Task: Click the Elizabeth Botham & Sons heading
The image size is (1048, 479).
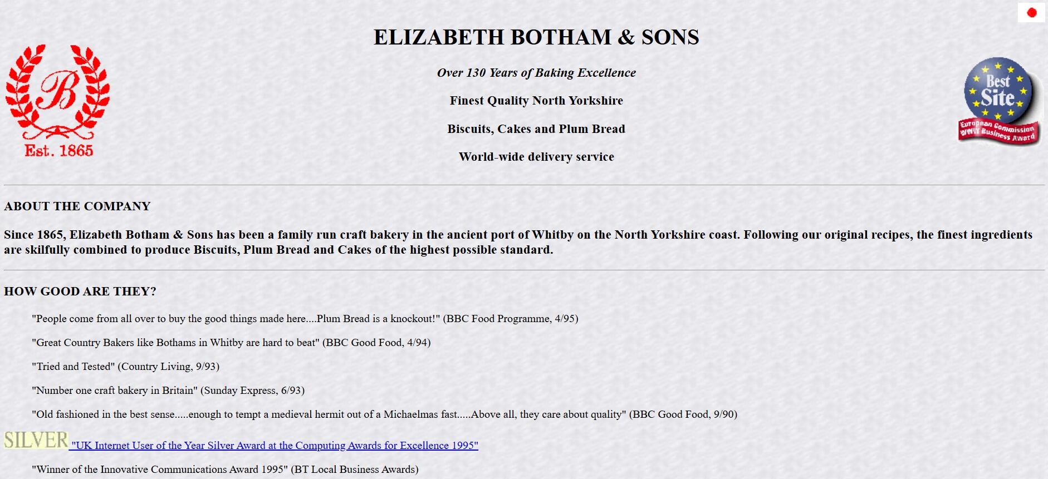Action: coord(536,37)
